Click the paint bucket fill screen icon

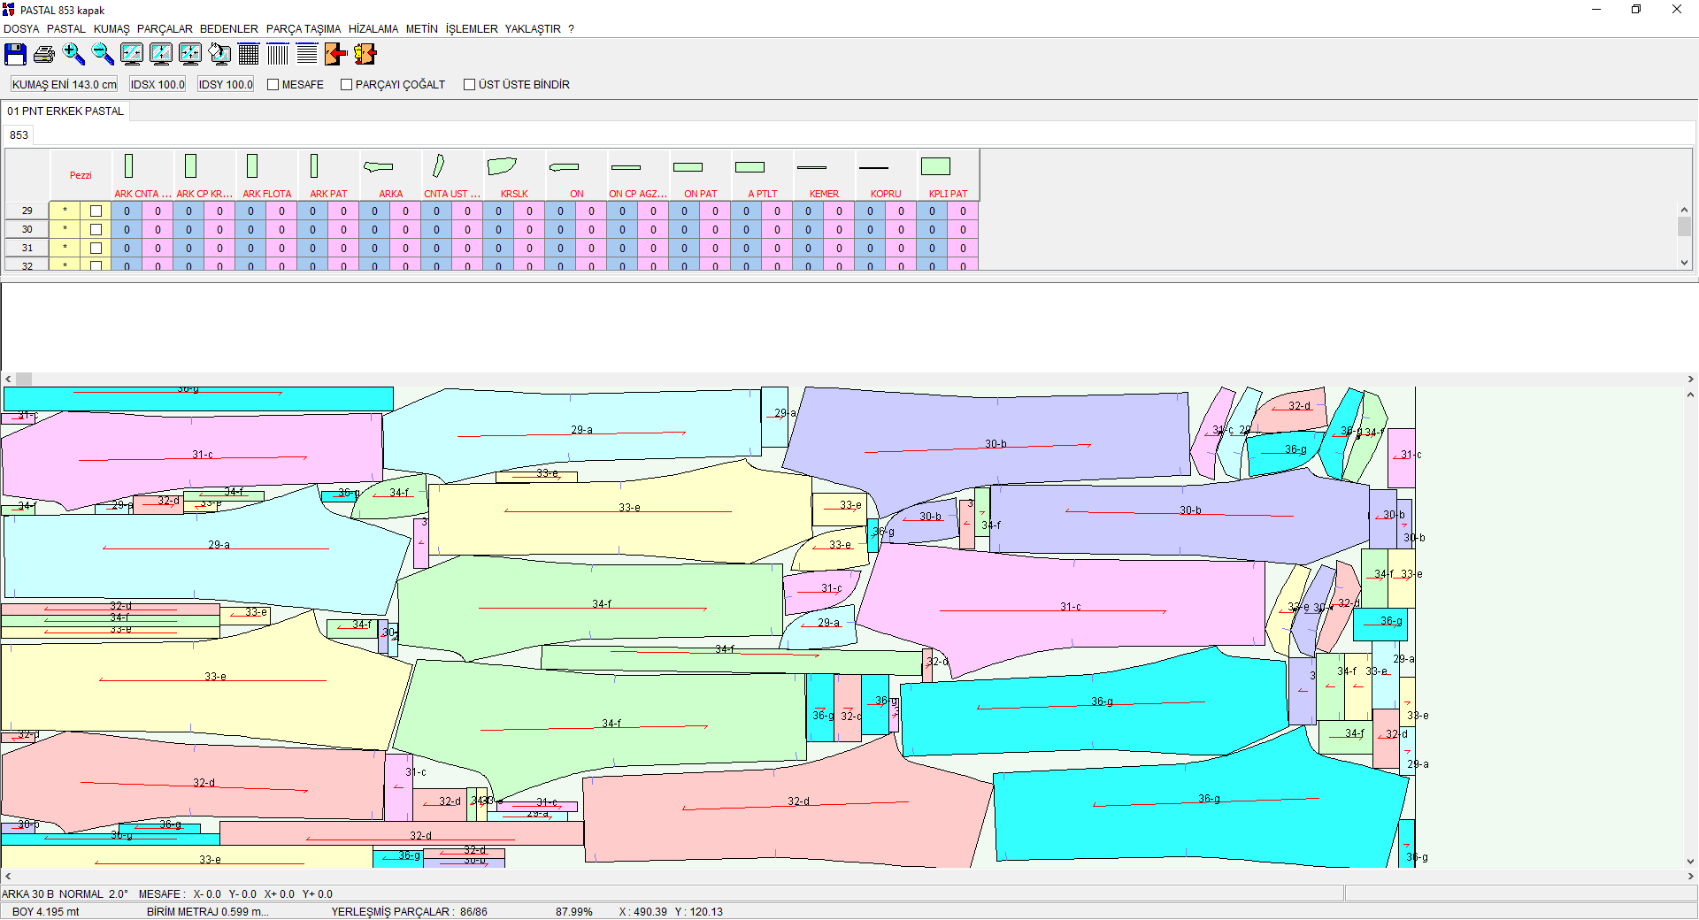(x=219, y=55)
